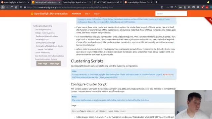Open a new browser tab with plus

coord(156,2)
